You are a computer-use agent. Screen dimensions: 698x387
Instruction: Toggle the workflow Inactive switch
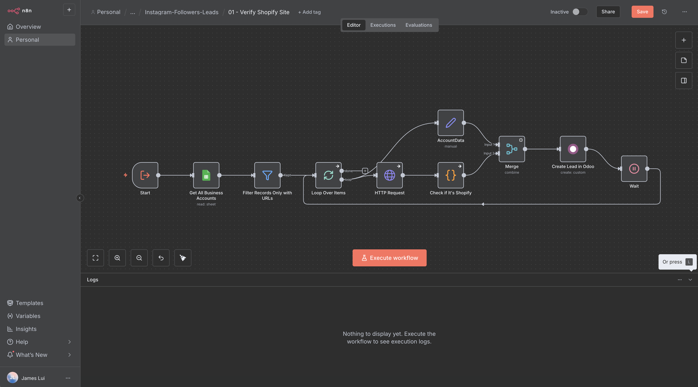coord(579,12)
